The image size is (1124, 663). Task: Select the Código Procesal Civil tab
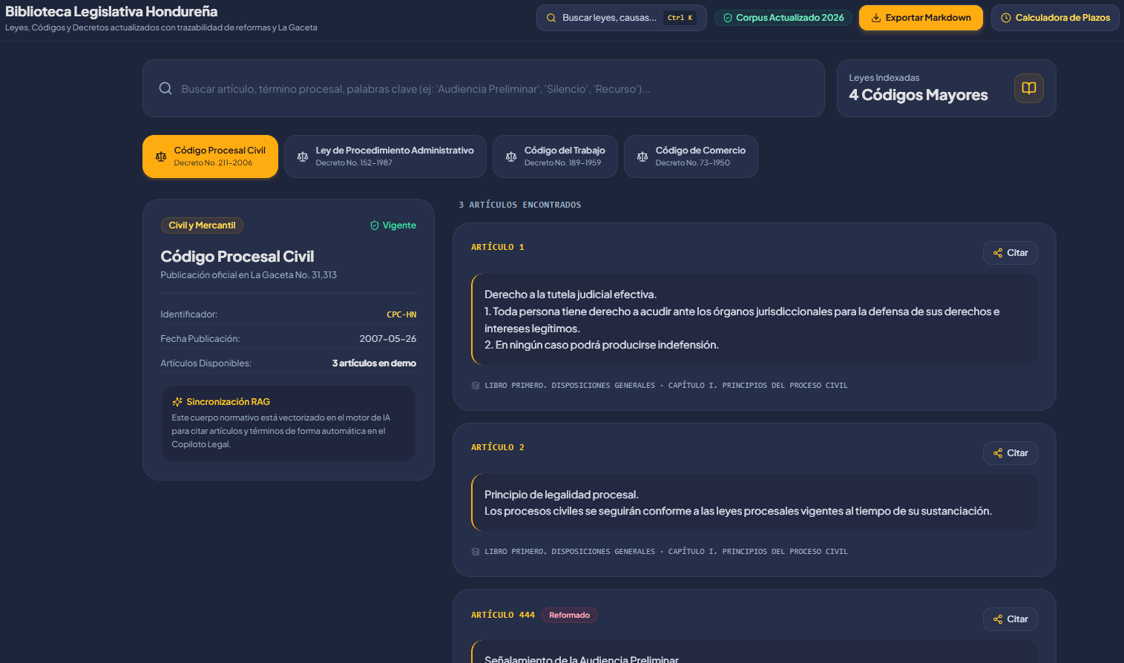tap(210, 156)
